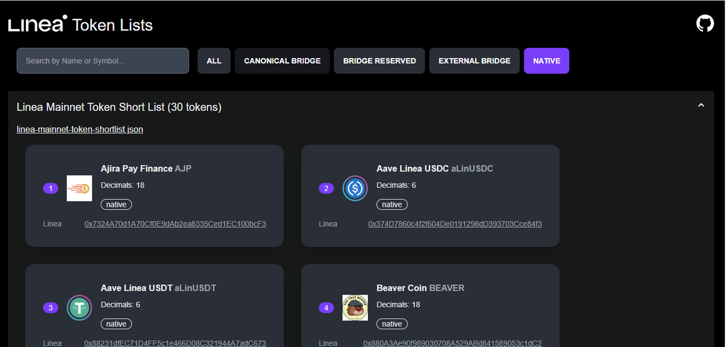Open Beaver Coin contract address 0x880A3Ae9...
726x347 pixels.
[453, 343]
